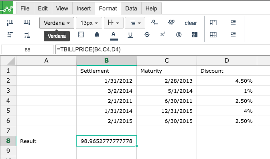Click the clear formatting button
The height and width of the screenshot is (159, 270).
191,23
